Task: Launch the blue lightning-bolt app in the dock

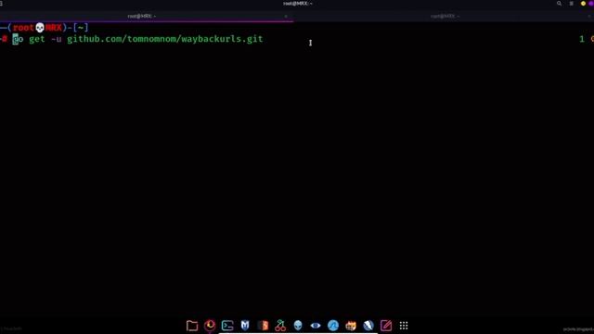Action: (x=368, y=326)
